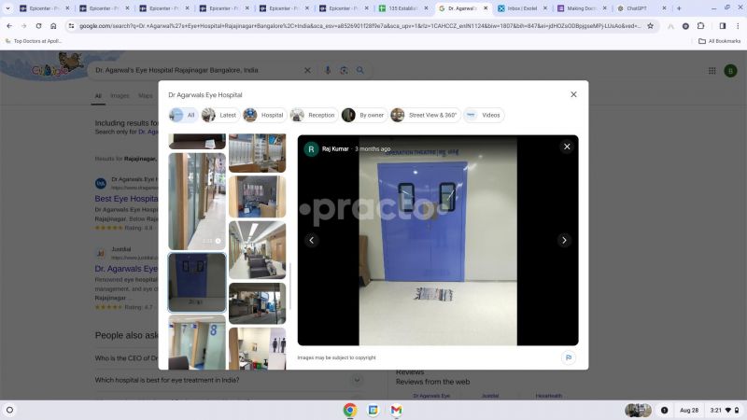Open a new browser tab
Image resolution: width=747 pixels, height=420 pixels.
[x=679, y=8]
